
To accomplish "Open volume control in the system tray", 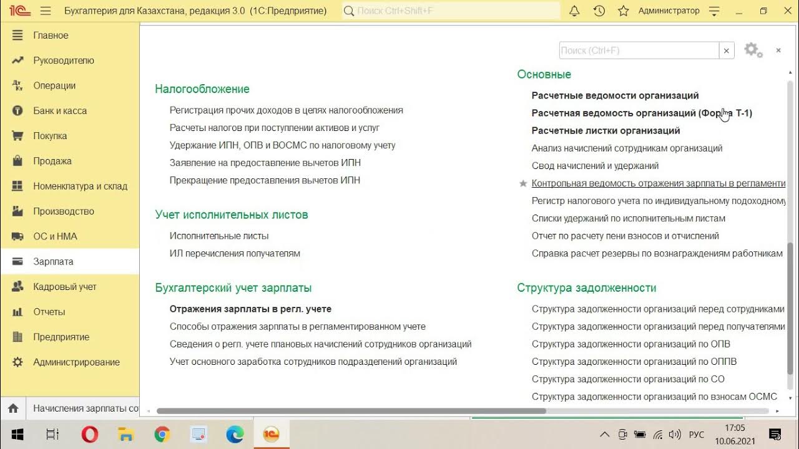I will click(675, 435).
